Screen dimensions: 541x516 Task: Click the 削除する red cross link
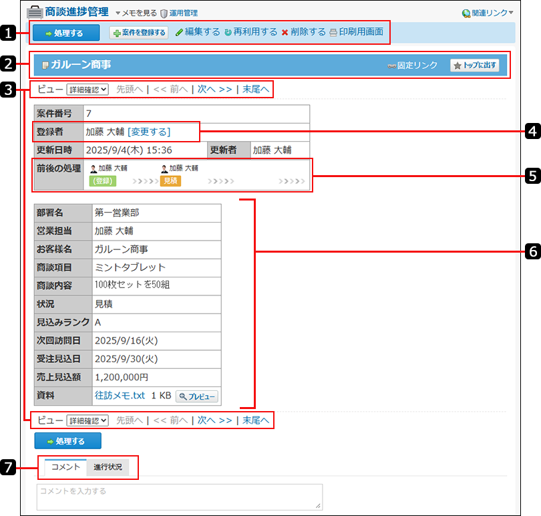[x=303, y=32]
